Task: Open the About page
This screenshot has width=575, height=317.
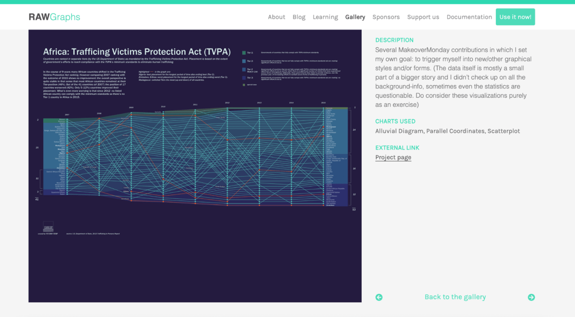Action: [x=276, y=17]
